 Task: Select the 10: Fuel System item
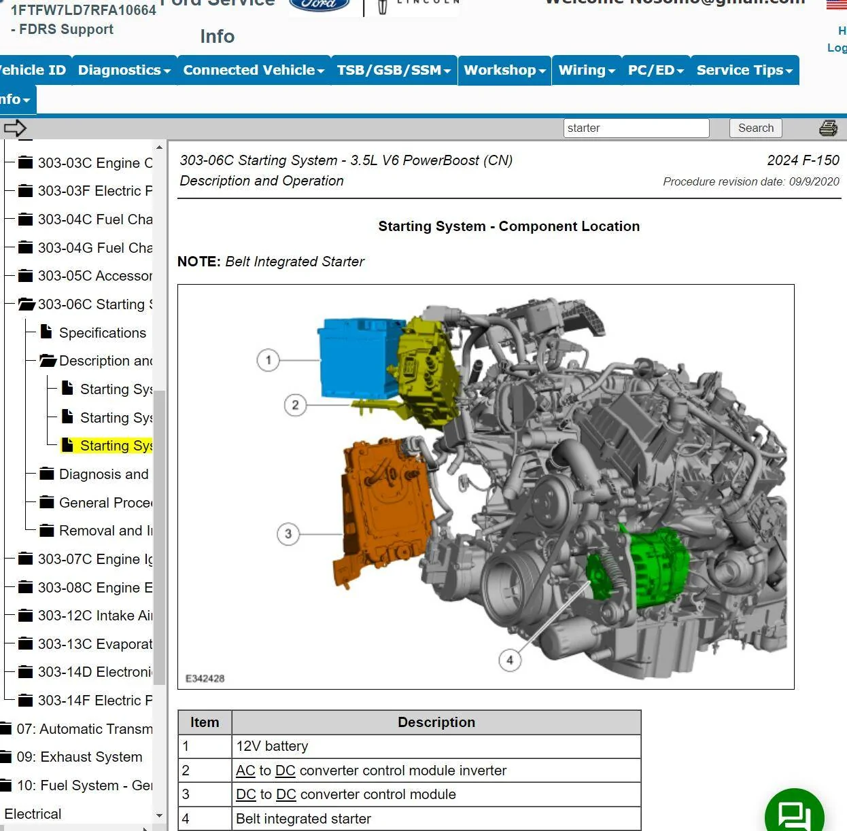tap(84, 785)
